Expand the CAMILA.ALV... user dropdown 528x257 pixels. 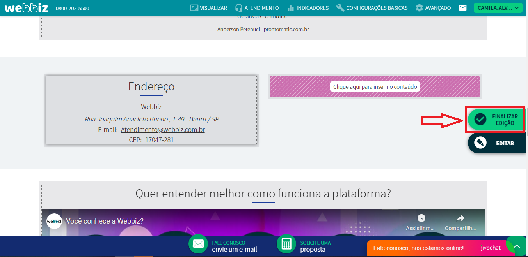point(498,8)
